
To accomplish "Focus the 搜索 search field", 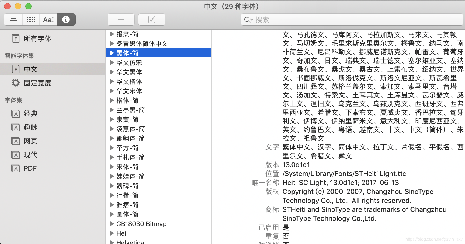I will tap(352, 20).
